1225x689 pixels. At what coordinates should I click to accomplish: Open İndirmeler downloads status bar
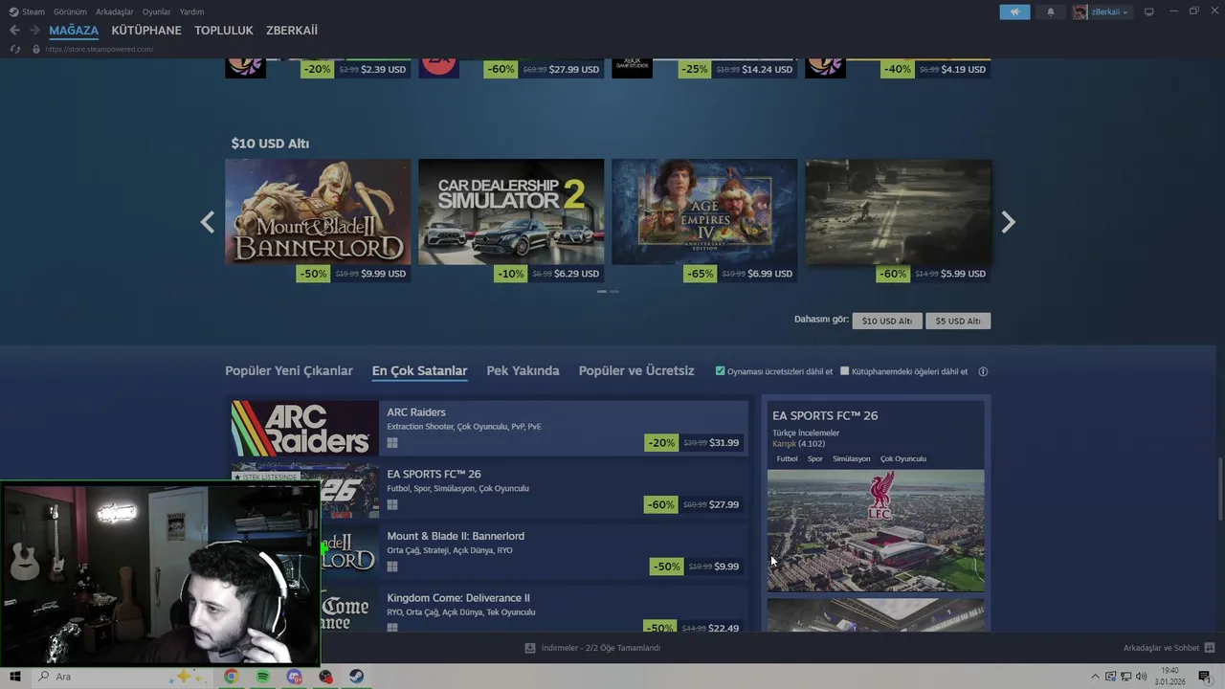(592, 648)
